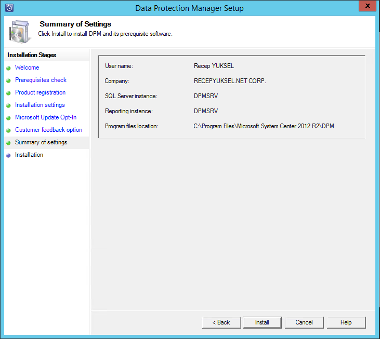This screenshot has height=339, width=380.
Task: Open the Product registration stage link
Action: click(40, 92)
